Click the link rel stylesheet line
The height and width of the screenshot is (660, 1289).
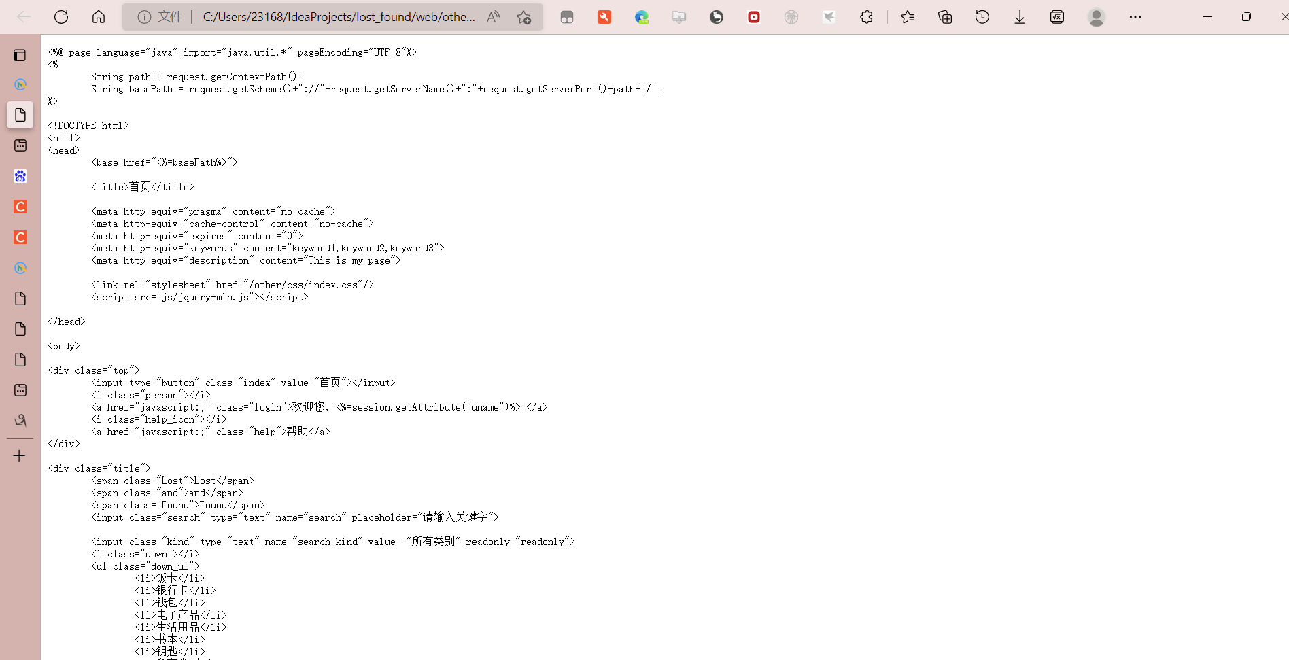click(233, 285)
